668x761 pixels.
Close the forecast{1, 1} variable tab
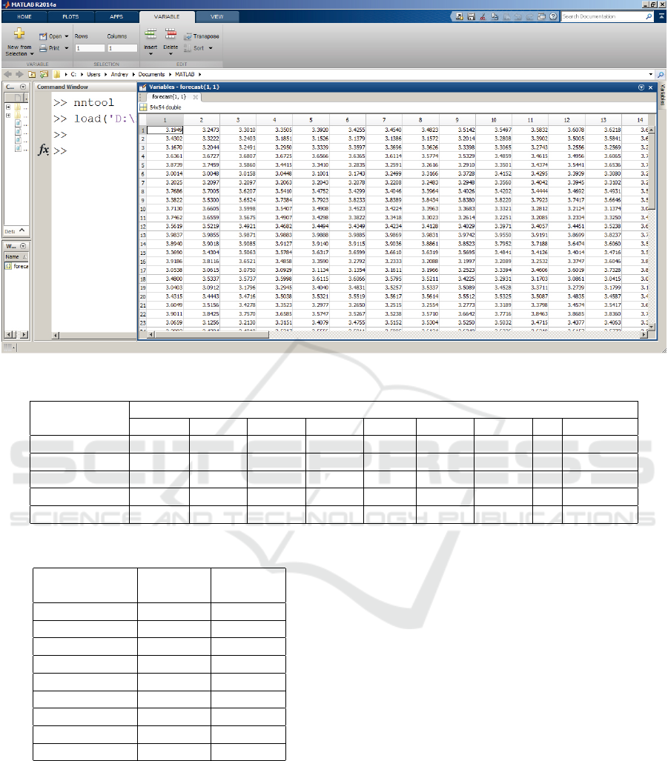pos(196,97)
